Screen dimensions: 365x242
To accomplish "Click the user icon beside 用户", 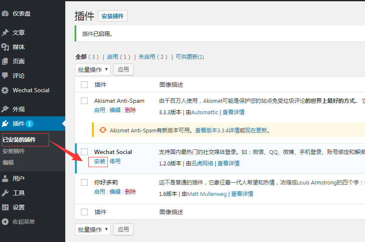I will click(x=5, y=179).
